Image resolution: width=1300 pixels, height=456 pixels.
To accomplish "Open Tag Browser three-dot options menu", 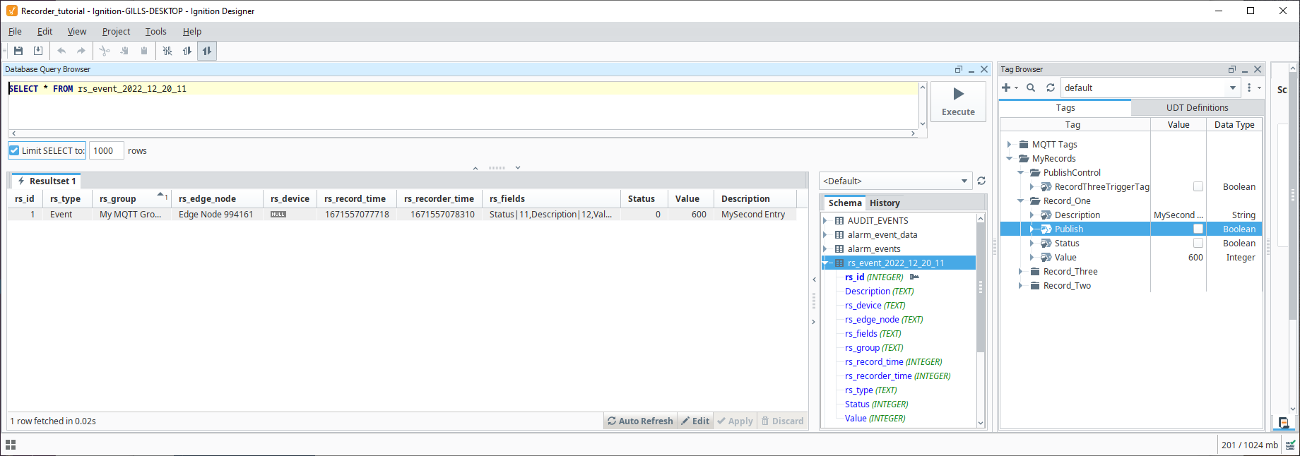I will pos(1249,88).
